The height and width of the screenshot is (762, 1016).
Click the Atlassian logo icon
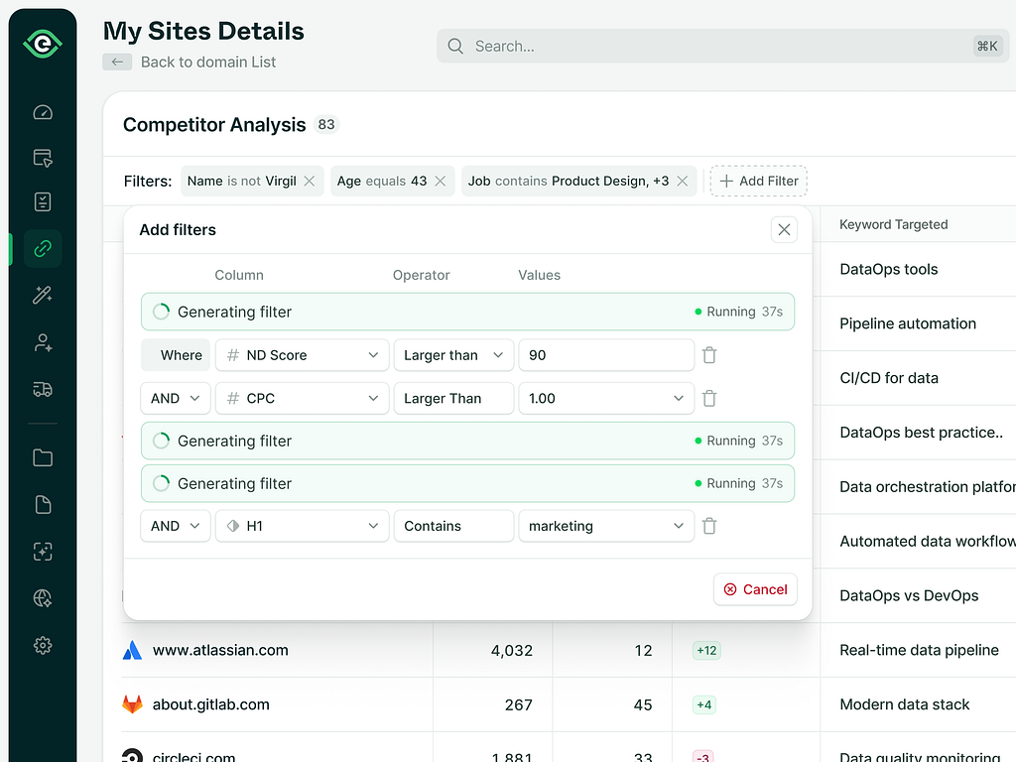coord(132,650)
